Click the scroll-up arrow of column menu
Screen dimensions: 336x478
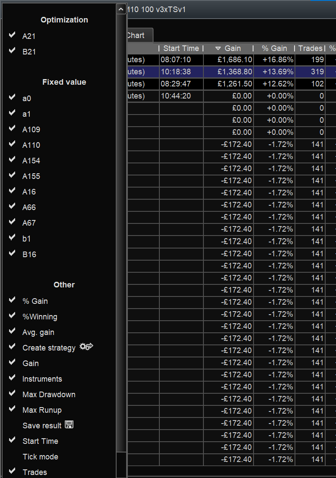(121, 10)
